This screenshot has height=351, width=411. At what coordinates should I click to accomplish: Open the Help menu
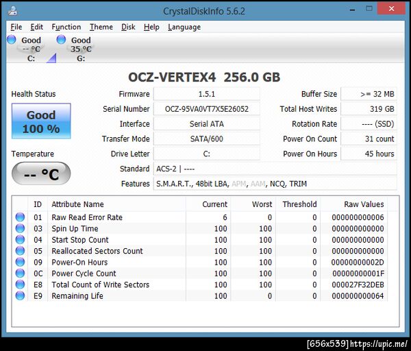coord(151,27)
